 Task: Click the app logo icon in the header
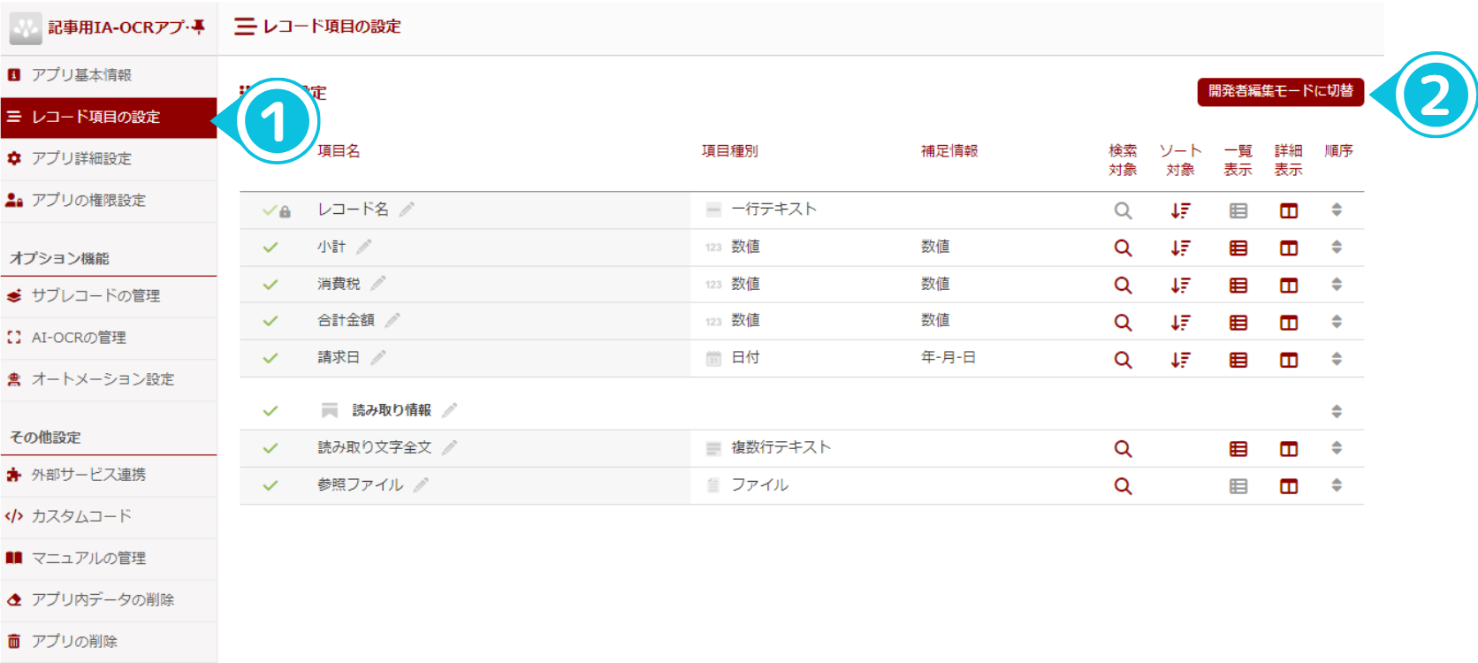tap(26, 27)
